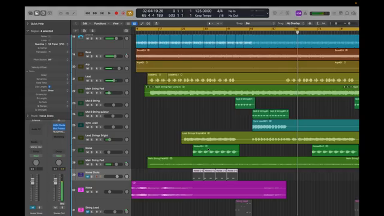Toggle the yellow Cycle mode button
Image resolution: width=384 pixels, height=216 pixels.
(130, 13)
